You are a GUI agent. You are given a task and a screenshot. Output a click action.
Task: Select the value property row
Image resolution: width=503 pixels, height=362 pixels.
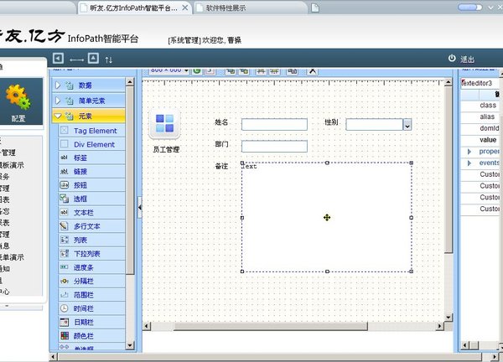pos(480,140)
